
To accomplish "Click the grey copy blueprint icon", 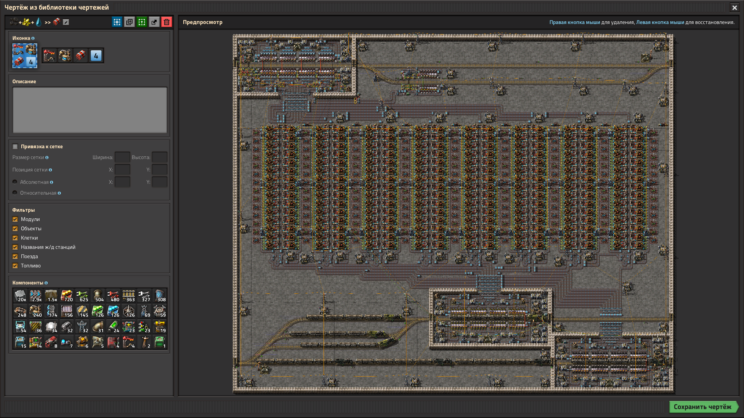I will [129, 22].
